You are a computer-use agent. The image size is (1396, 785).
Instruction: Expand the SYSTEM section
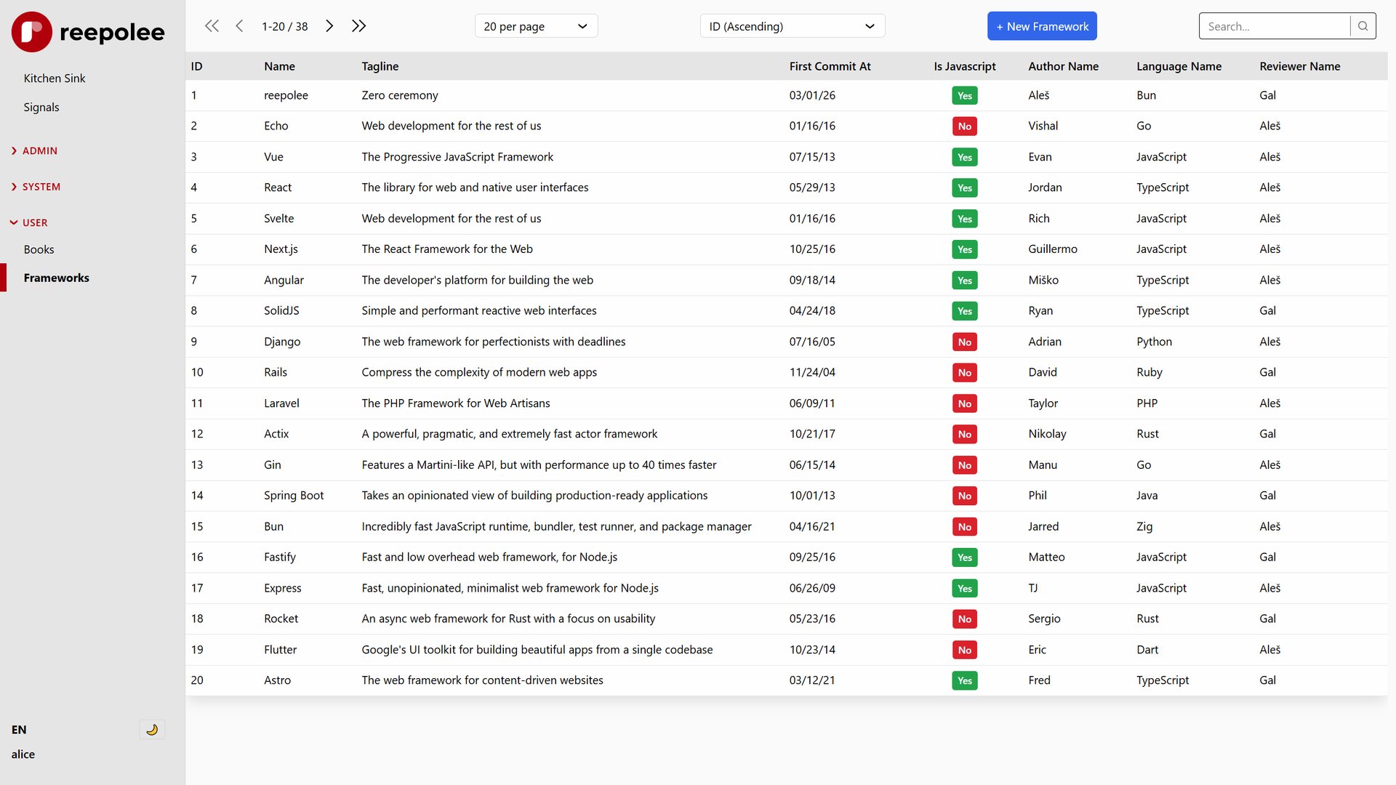[x=36, y=187]
